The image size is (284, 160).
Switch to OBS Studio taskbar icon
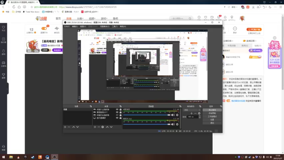tap(55, 157)
